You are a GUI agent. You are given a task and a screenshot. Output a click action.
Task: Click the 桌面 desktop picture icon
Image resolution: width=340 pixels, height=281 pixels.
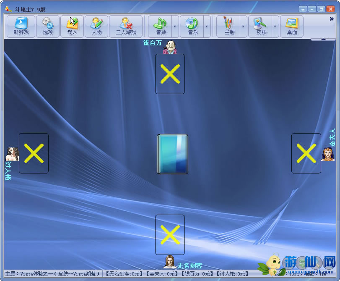(292, 26)
